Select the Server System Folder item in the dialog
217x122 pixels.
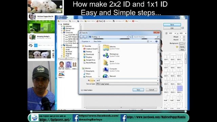[111, 62]
